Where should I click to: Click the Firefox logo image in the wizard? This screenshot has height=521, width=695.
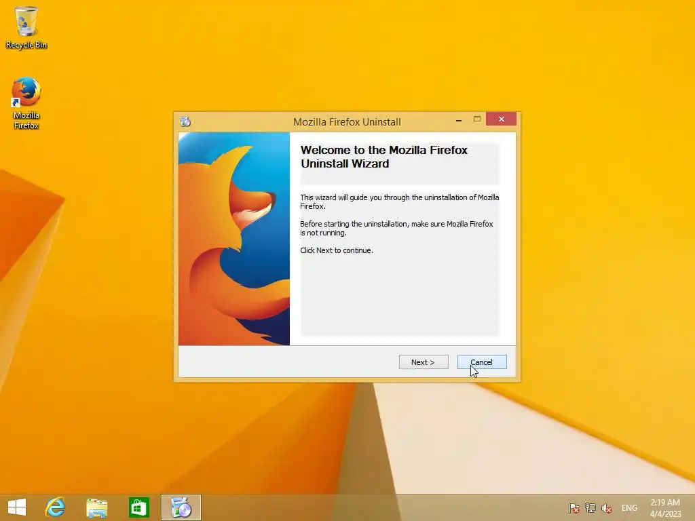[234, 239]
